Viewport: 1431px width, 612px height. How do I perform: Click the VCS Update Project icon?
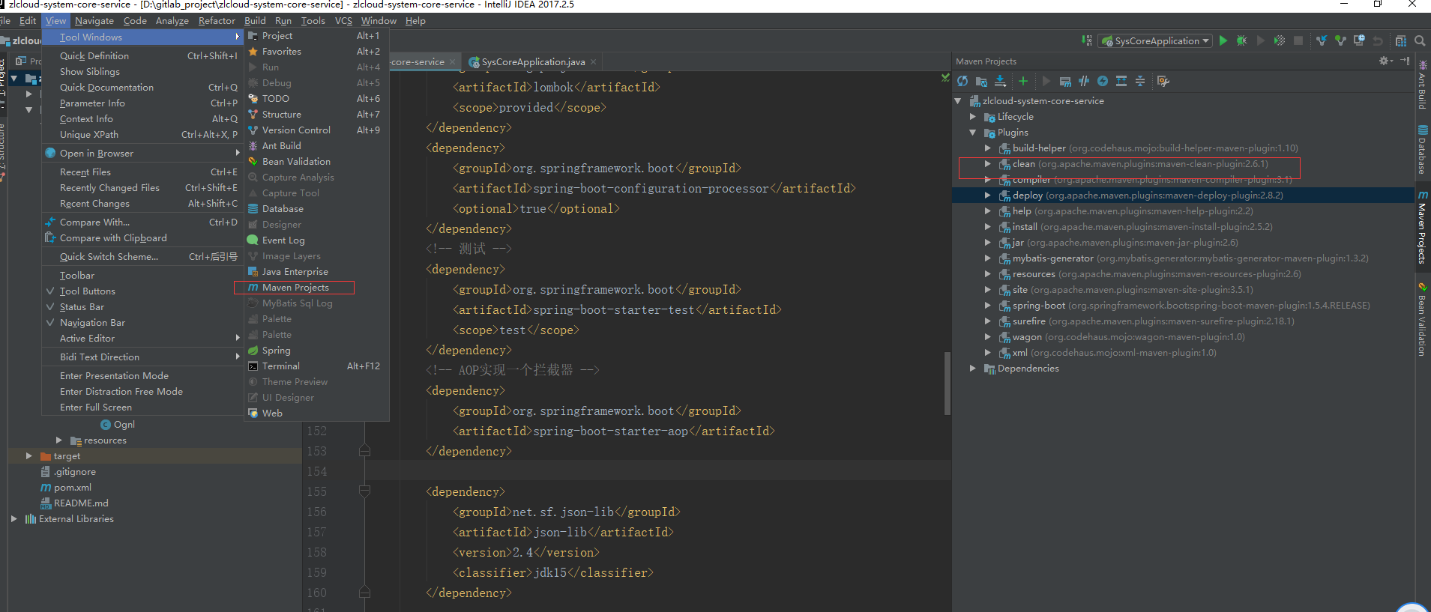coord(1322,40)
